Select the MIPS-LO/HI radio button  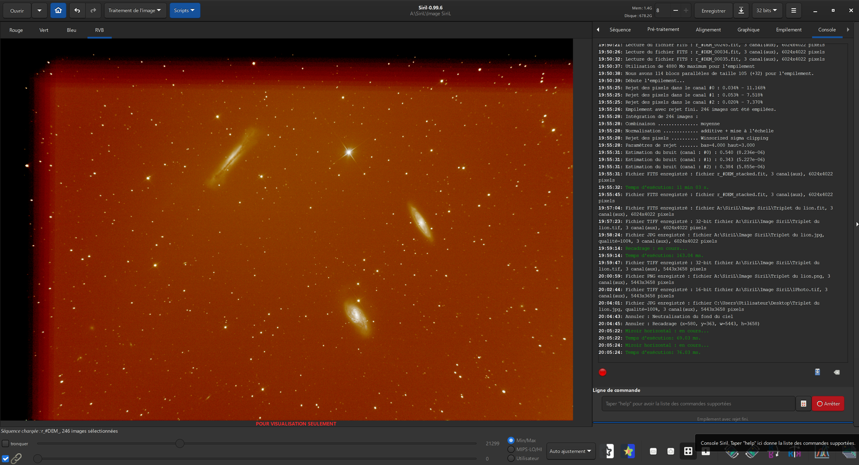pos(511,450)
